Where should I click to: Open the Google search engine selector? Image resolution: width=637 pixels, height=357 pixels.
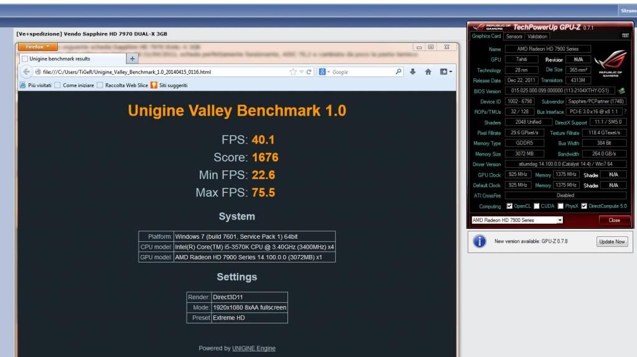[x=324, y=72]
